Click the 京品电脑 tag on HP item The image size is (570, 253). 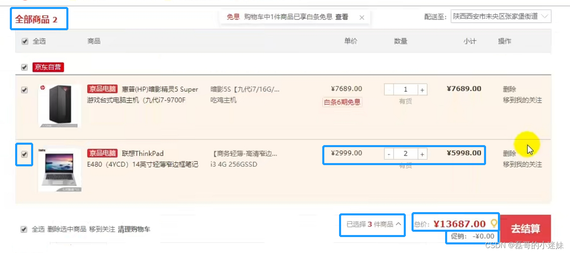(x=102, y=89)
